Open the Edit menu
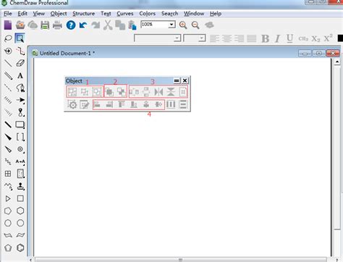This screenshot has height=262, width=343. click(x=22, y=14)
